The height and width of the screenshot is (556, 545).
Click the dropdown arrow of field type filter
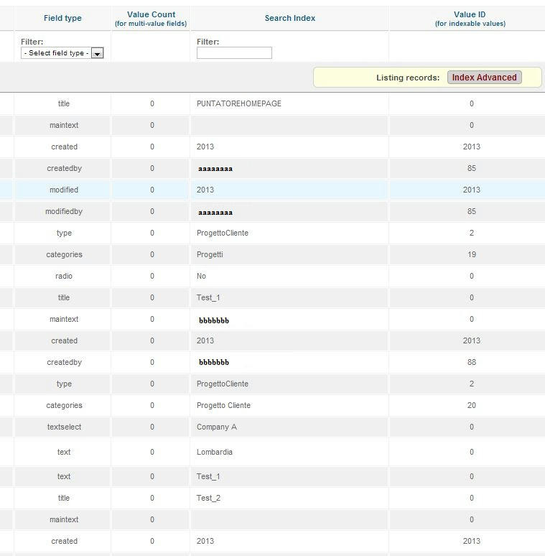[97, 53]
